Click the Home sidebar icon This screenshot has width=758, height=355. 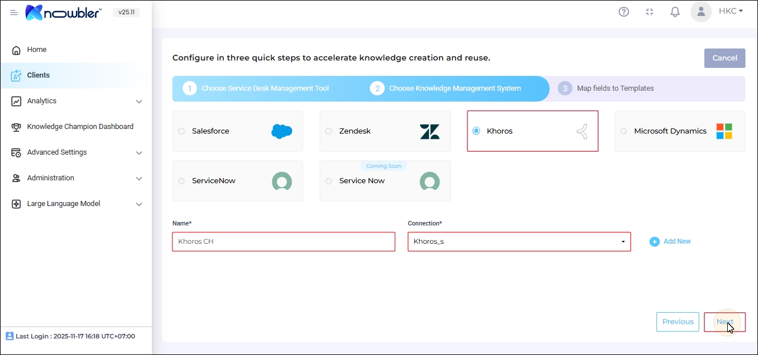(17, 50)
